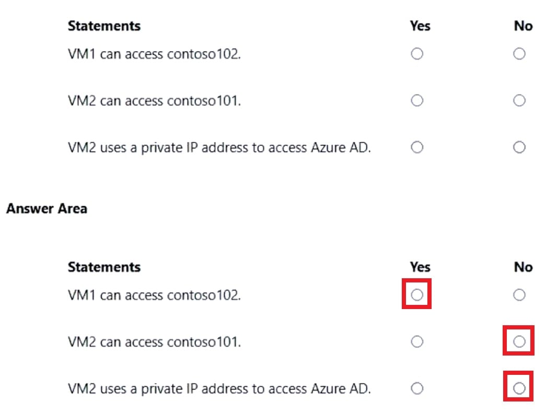Click the highlighted No radio for contoso101 answer
Screen dimensions: 546x414
tap(518, 341)
